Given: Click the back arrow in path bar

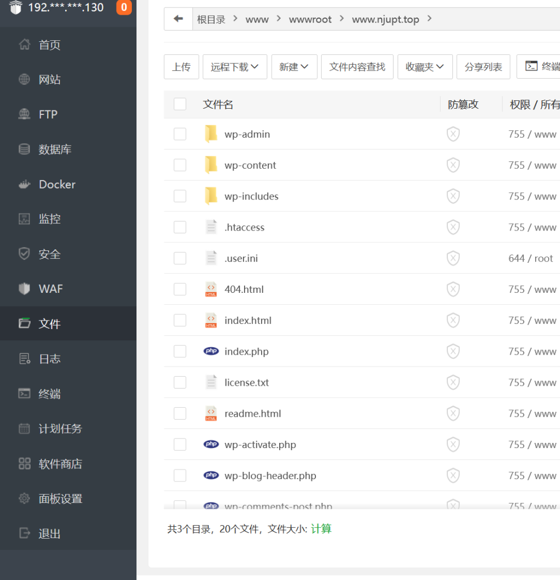Looking at the screenshot, I should 178,19.
